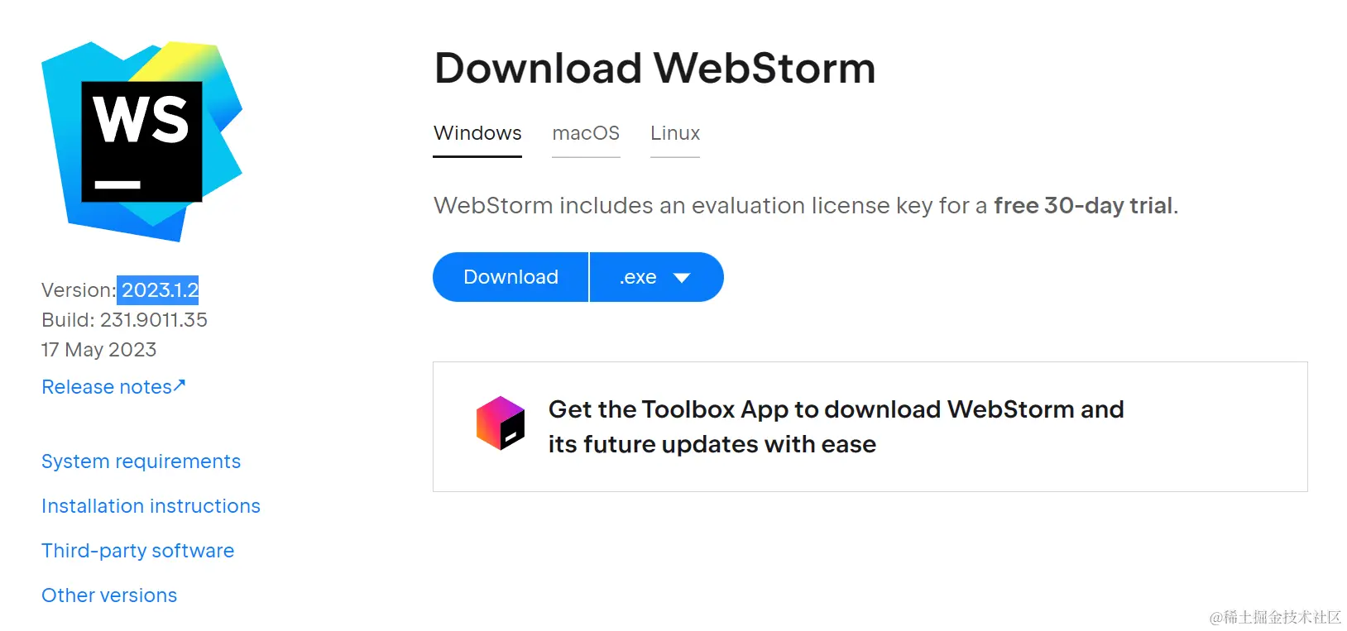The height and width of the screenshot is (631, 1347).
Task: Select the Toolbox App promotional banner
Action: coord(869,426)
